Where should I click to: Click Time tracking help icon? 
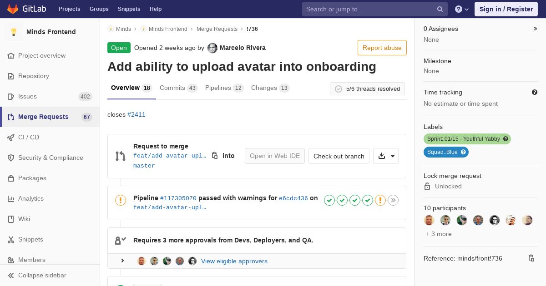(535, 92)
